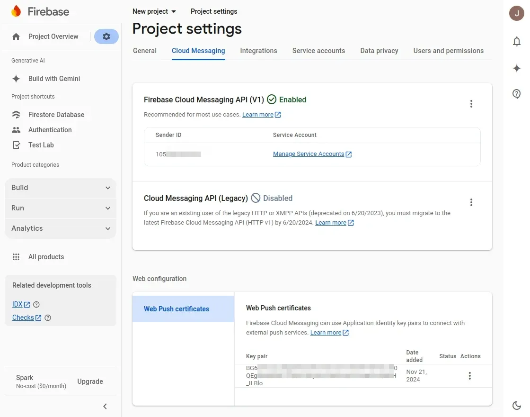Expand the Build category
This screenshot has height=417, width=530.
(x=61, y=188)
